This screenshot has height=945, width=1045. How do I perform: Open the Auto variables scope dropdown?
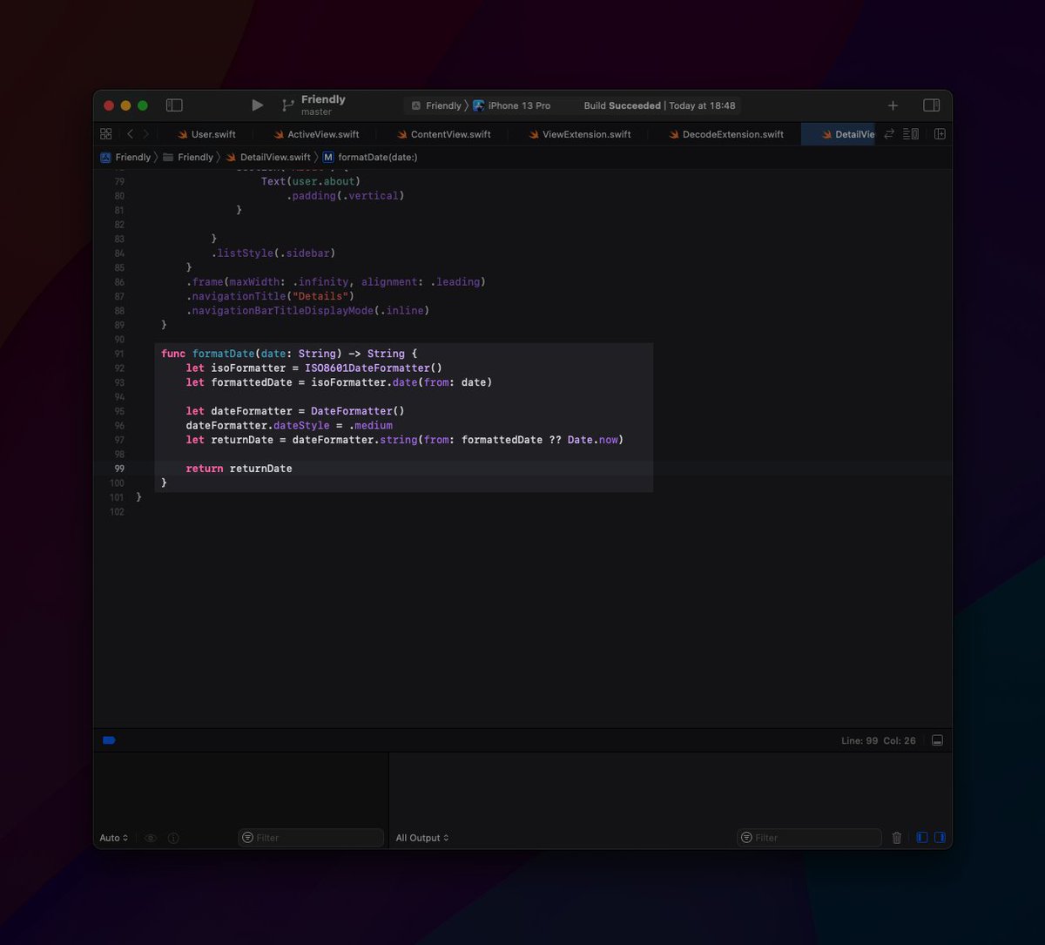[114, 838]
